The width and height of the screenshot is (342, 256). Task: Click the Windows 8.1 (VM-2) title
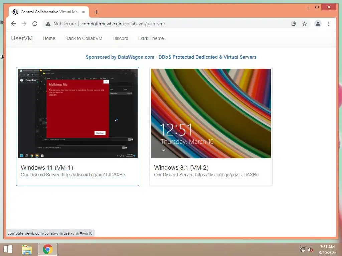point(181,168)
